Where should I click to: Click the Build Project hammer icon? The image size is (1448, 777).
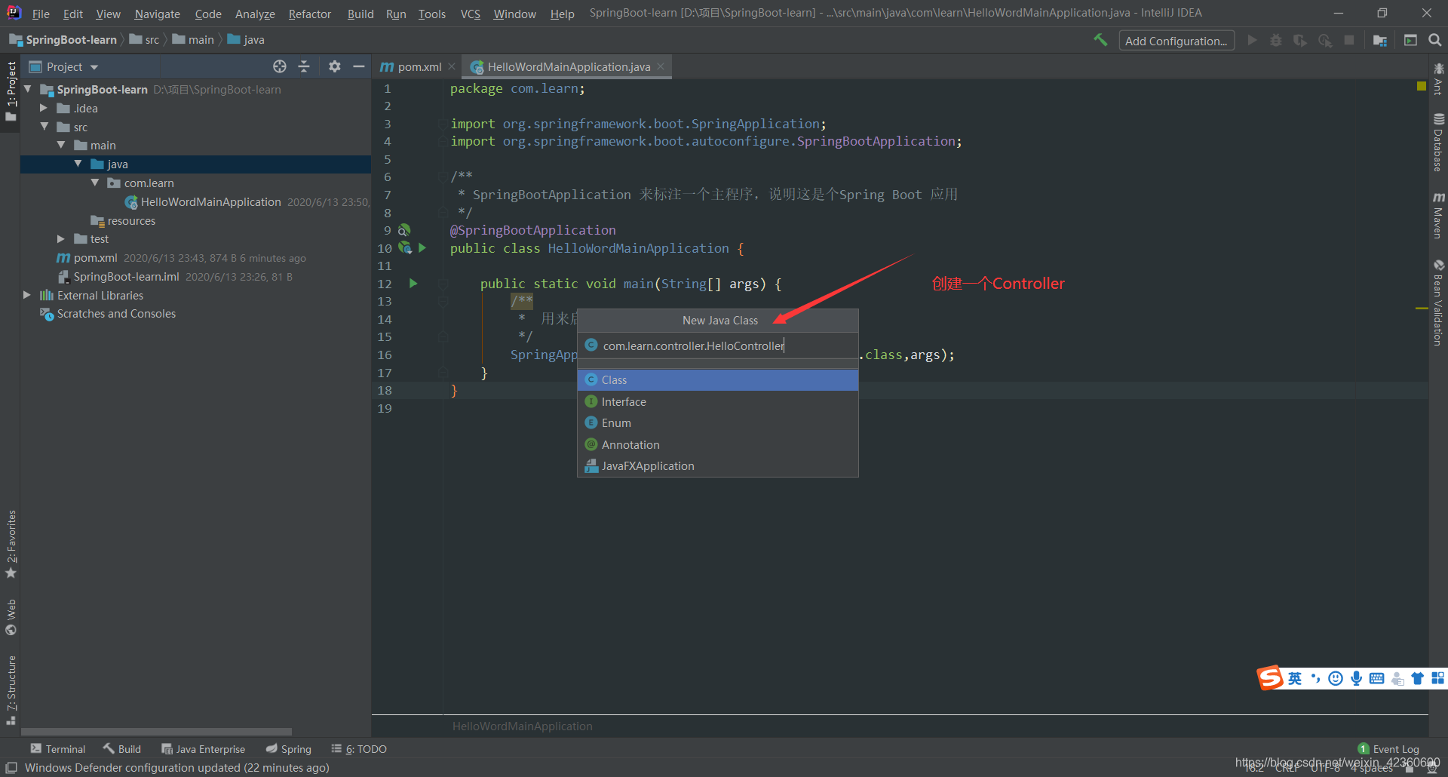tap(1100, 40)
